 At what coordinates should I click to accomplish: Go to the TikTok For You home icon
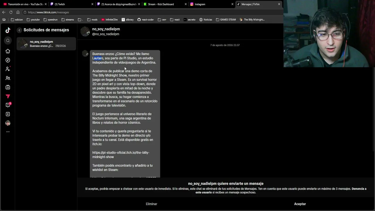point(8,51)
